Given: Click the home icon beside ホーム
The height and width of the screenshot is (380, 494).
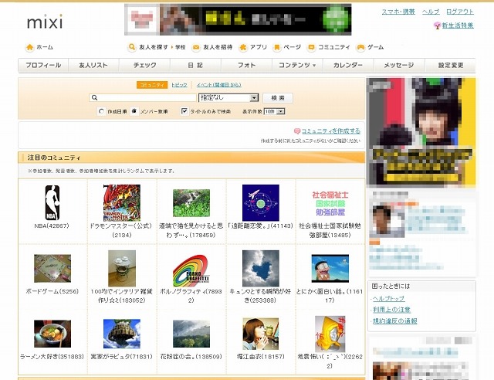Looking at the screenshot, I should click(29, 47).
